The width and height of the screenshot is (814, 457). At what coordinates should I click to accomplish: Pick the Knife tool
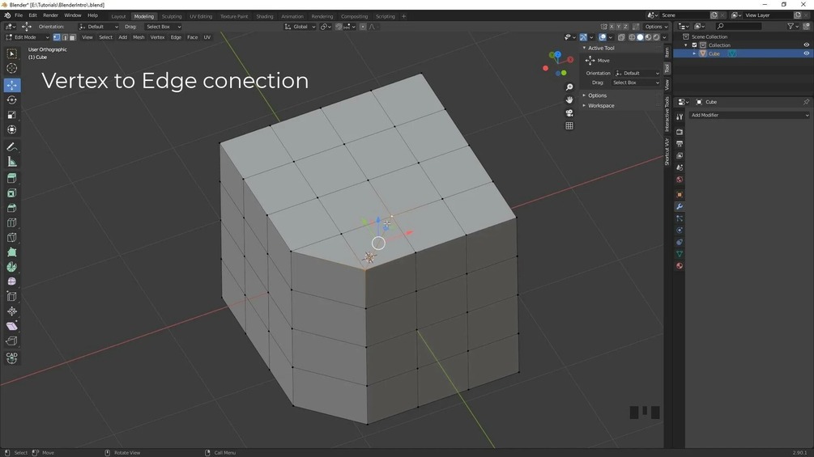click(12, 238)
